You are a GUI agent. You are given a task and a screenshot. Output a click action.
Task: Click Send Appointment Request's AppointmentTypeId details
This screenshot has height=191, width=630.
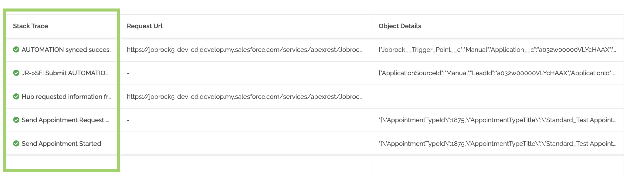click(497, 120)
